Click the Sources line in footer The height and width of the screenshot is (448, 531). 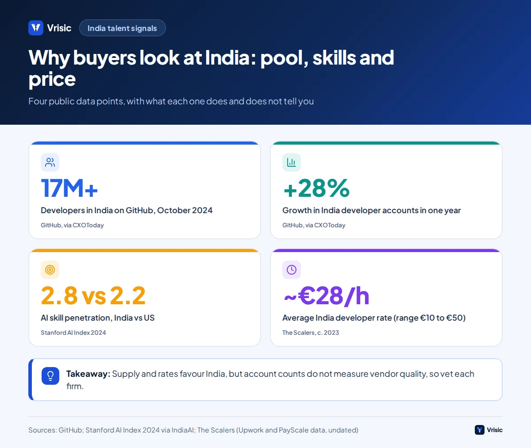[x=193, y=430]
